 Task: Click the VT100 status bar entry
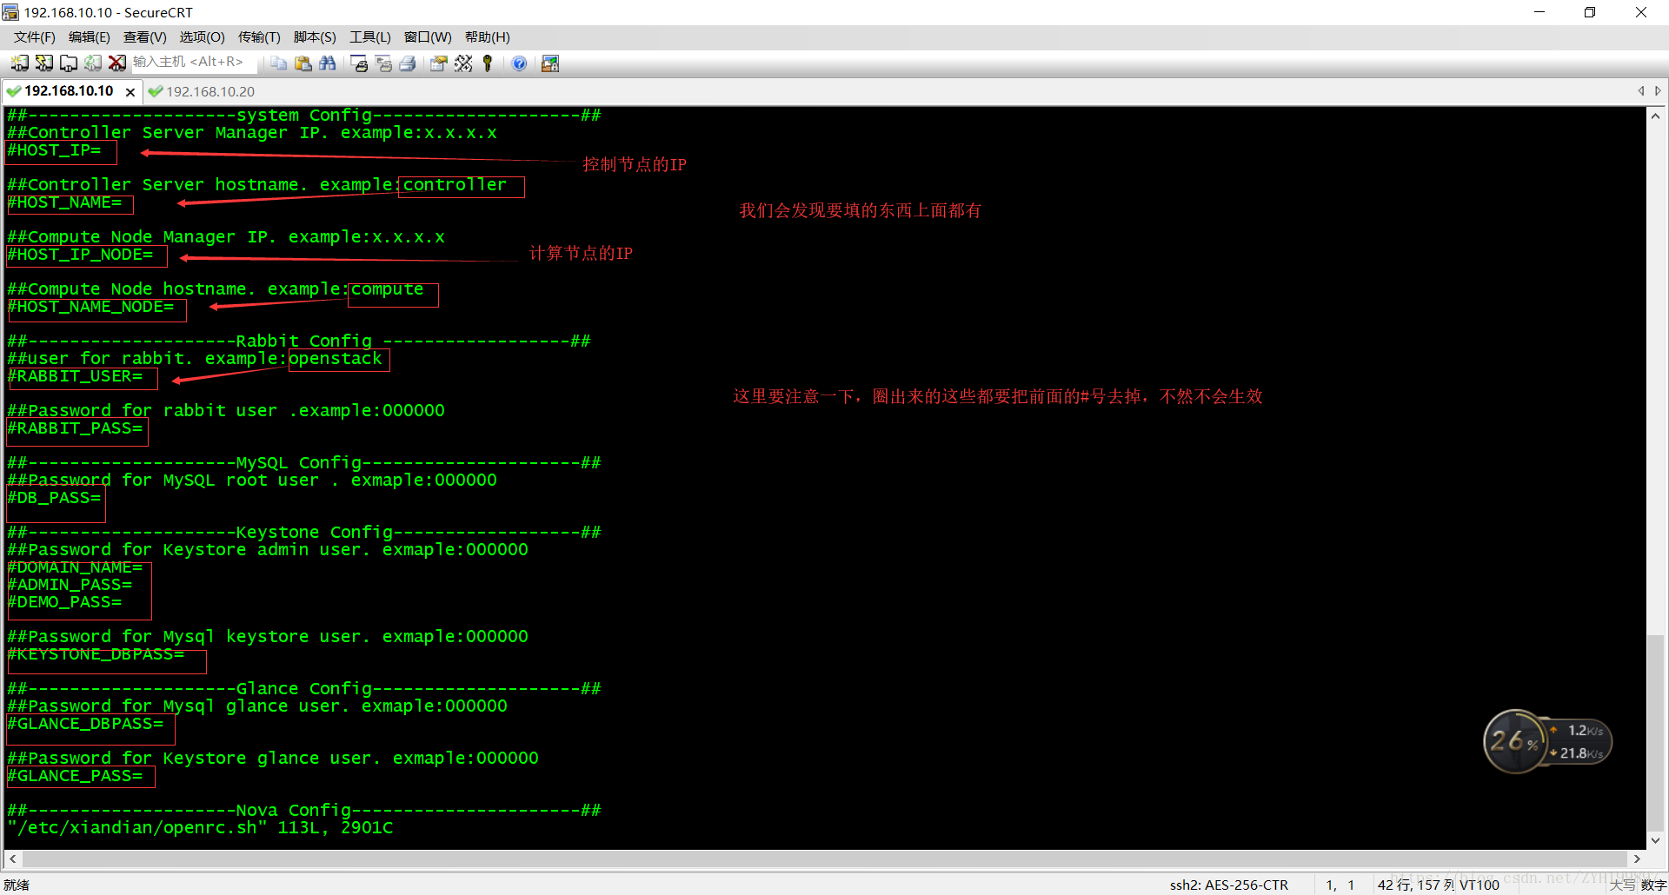pos(1479,885)
